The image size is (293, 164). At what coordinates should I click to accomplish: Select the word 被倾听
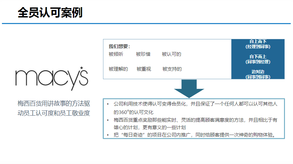[x=116, y=54]
